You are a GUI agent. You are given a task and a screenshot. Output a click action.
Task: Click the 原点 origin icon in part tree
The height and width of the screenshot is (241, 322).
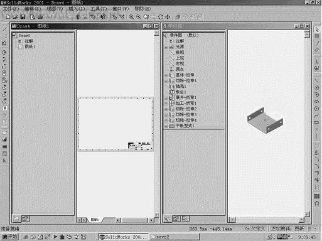pyautogui.click(x=171, y=69)
